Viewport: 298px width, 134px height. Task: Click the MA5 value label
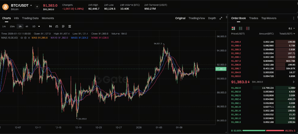click(40, 38)
